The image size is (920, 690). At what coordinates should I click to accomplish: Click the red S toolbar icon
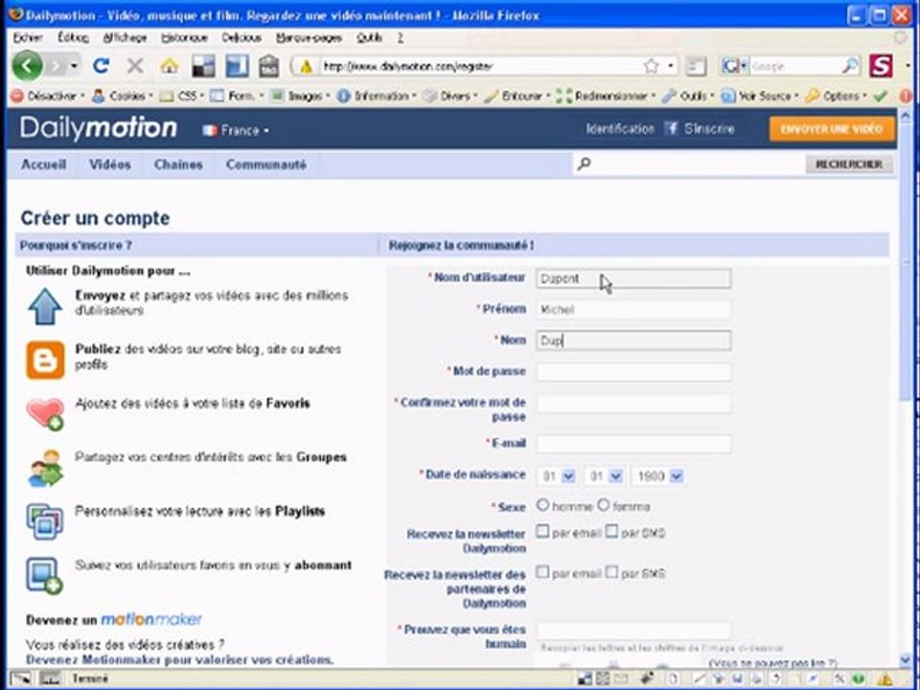[x=881, y=66]
